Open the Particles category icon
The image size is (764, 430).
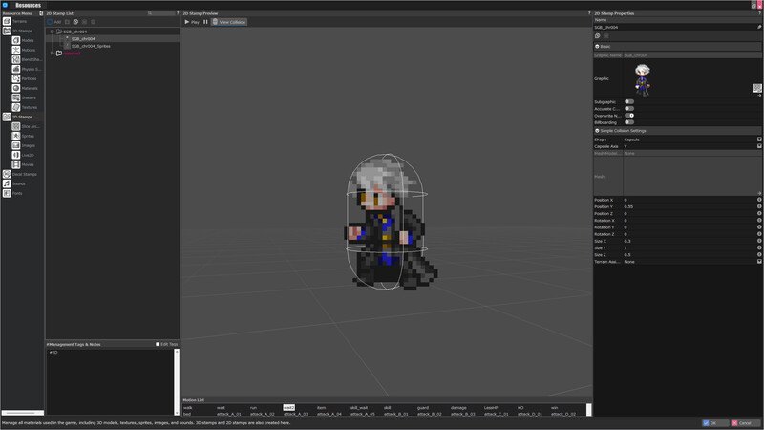point(16,78)
